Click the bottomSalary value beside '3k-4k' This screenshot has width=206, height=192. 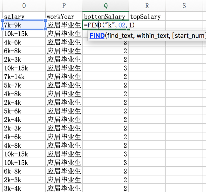(105, 188)
